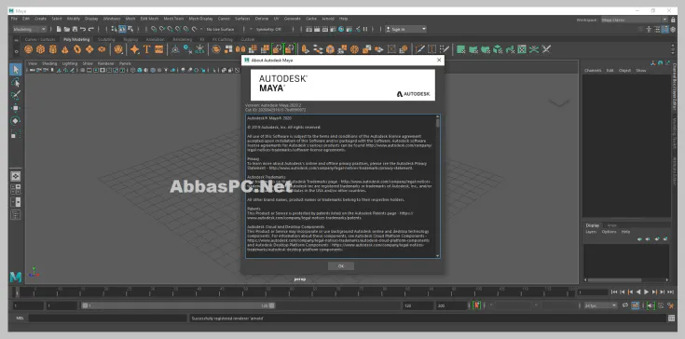
Task: Open the Layers menu in layer editor
Action: coord(591,232)
